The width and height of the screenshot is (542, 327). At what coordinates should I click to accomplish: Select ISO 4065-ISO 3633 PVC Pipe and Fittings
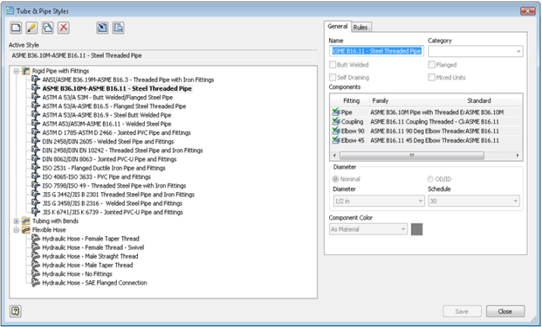click(96, 177)
